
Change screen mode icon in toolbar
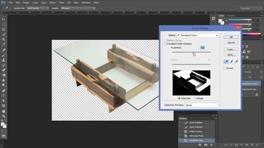(4, 136)
